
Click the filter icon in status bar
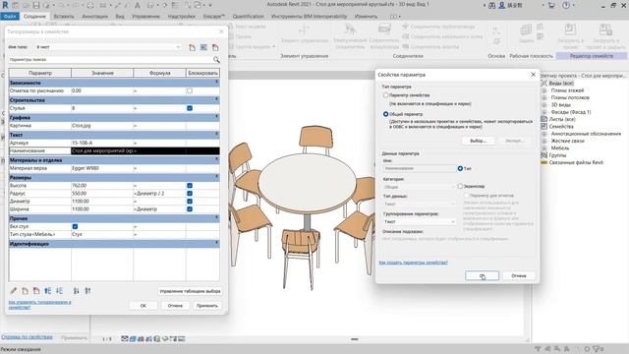click(598, 349)
